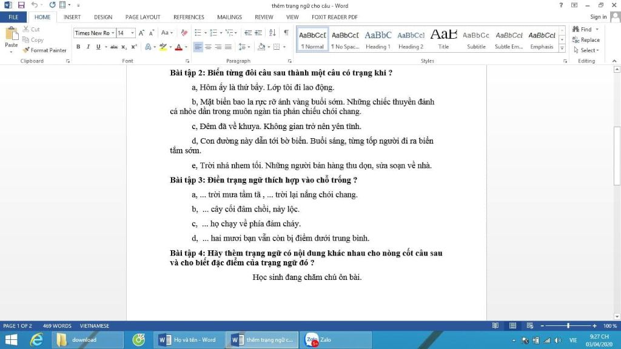The image size is (621, 349).
Task: Toggle Show/Hide paragraph marks
Action: (286, 33)
